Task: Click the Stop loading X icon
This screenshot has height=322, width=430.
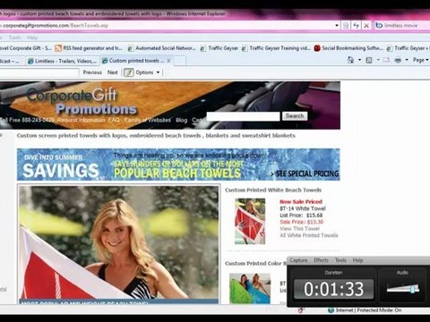Action: 366,26
